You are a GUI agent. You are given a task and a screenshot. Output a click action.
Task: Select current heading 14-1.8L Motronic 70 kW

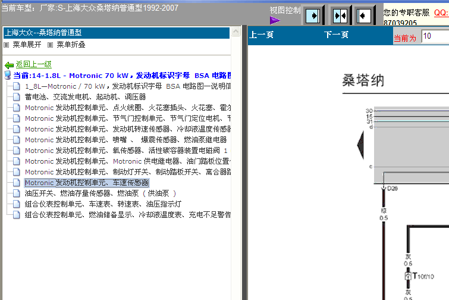point(122,76)
